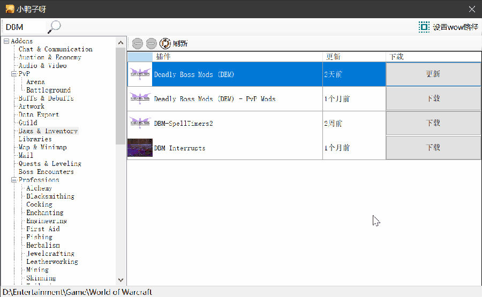
Task: Select the PvP category label
Action: 24,74
